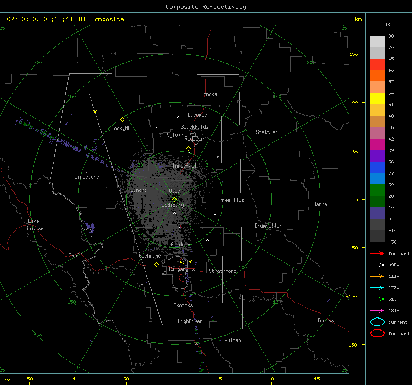Click the Didsbury town label
Screen dimensions: 412x385
point(173,205)
